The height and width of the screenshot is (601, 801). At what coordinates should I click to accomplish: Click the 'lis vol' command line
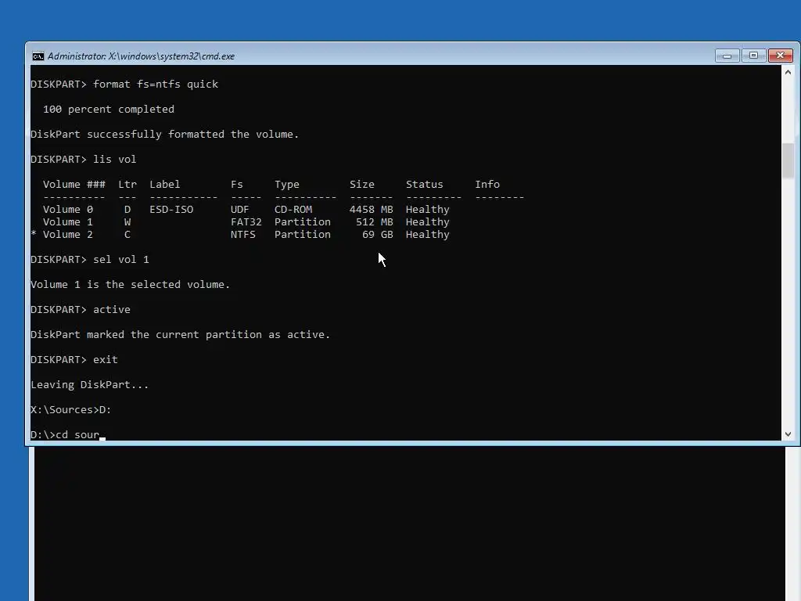[x=83, y=160]
